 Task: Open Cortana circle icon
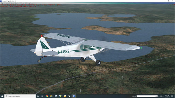38,96
